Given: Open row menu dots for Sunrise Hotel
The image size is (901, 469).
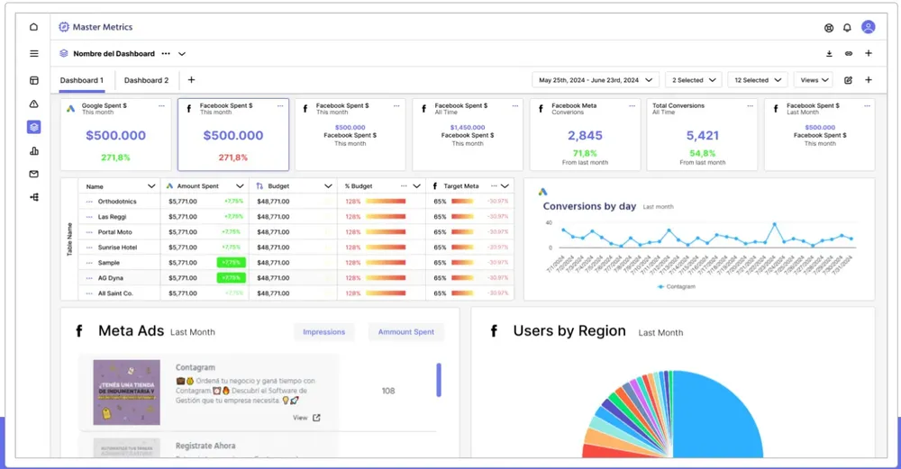Looking at the screenshot, I should coord(89,248).
